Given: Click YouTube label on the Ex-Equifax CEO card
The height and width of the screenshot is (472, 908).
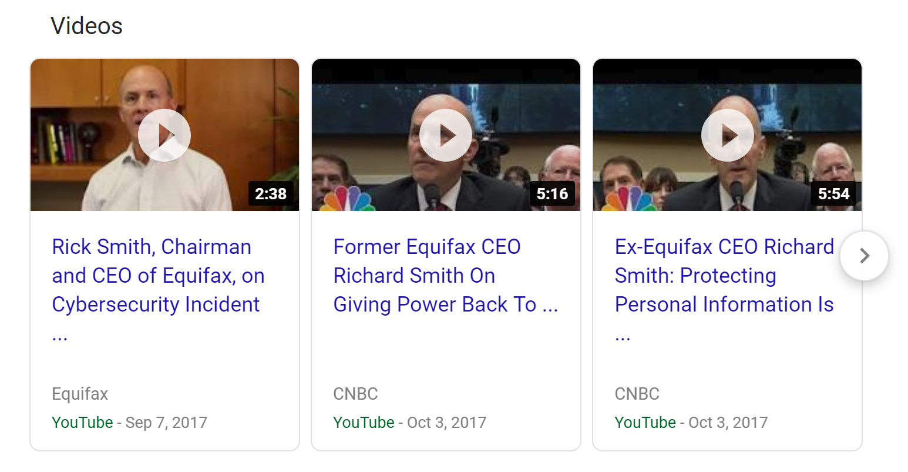Looking at the screenshot, I should click(645, 423).
